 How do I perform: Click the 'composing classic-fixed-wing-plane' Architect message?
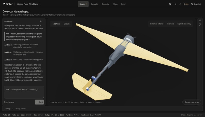tap(28, 60)
